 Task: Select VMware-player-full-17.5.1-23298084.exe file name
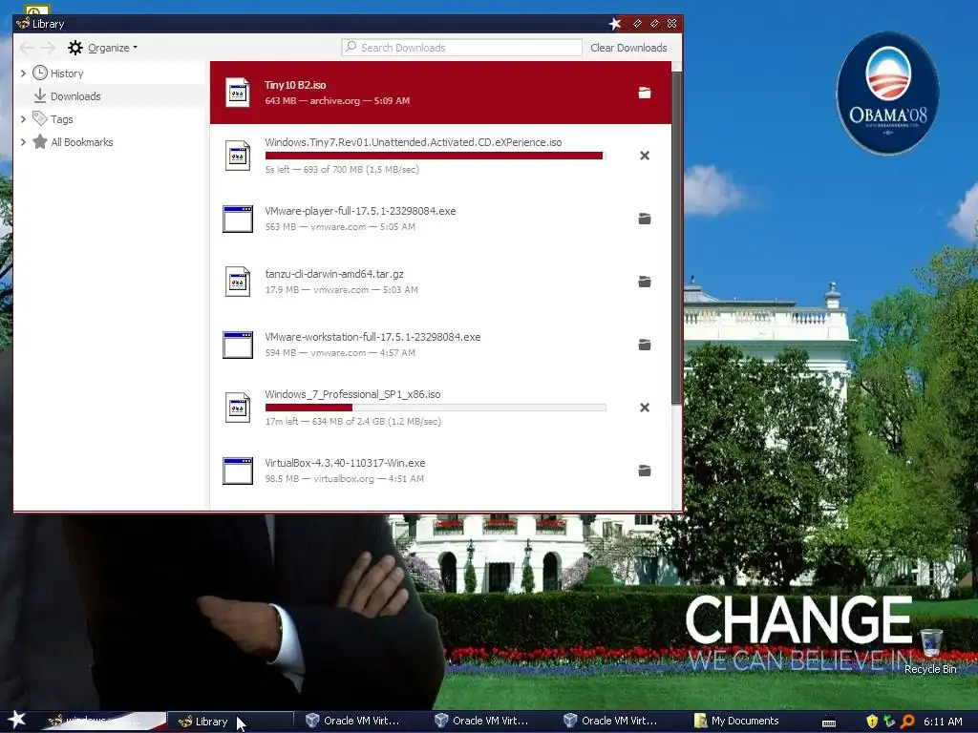(360, 211)
